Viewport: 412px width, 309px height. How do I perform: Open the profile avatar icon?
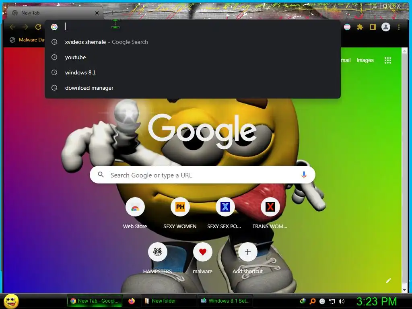pos(386,27)
